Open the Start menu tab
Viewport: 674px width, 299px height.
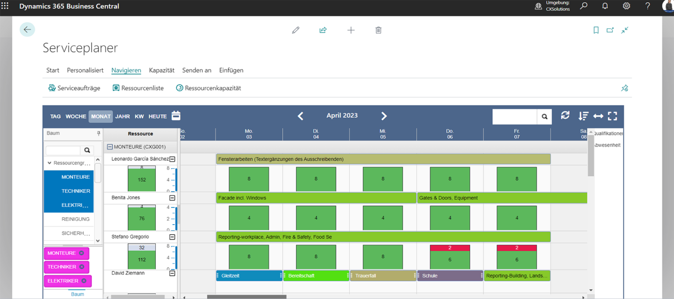tap(53, 70)
